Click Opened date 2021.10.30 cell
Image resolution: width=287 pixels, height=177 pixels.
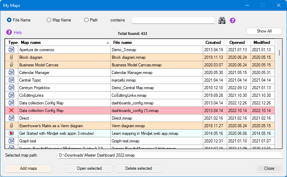click(239, 95)
